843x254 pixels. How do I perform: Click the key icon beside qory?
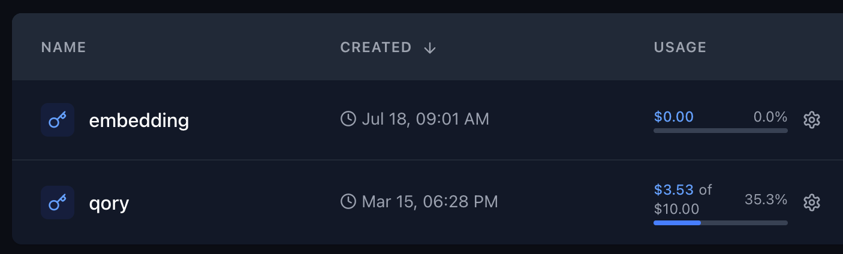[58, 202]
